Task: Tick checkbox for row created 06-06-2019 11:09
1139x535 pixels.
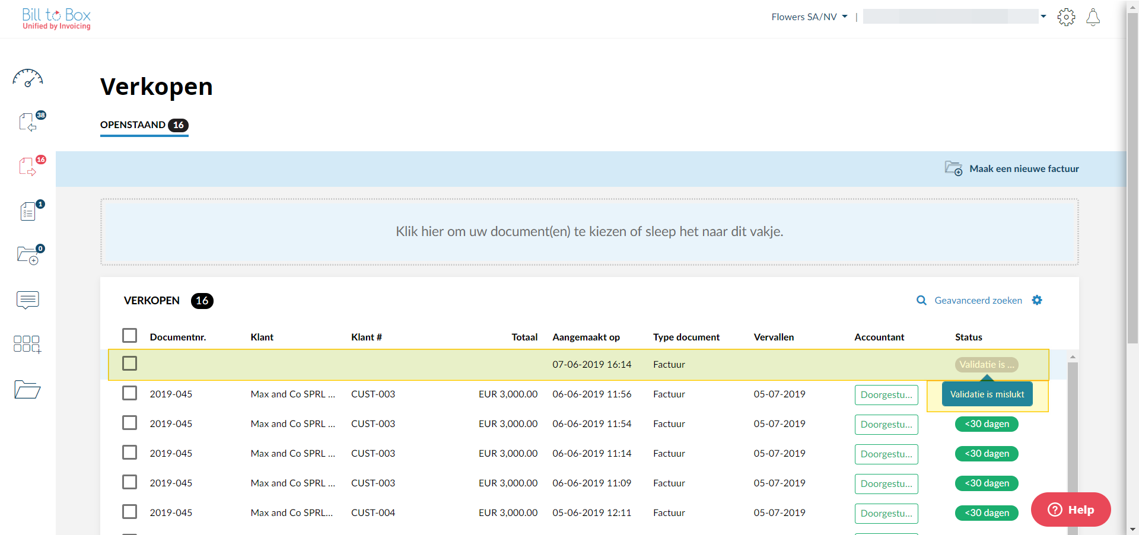Action: (x=129, y=482)
